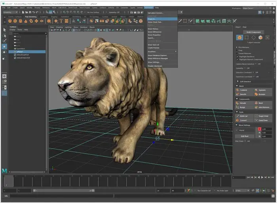
Task: Click the Multi-Component button
Action: click(x=254, y=32)
